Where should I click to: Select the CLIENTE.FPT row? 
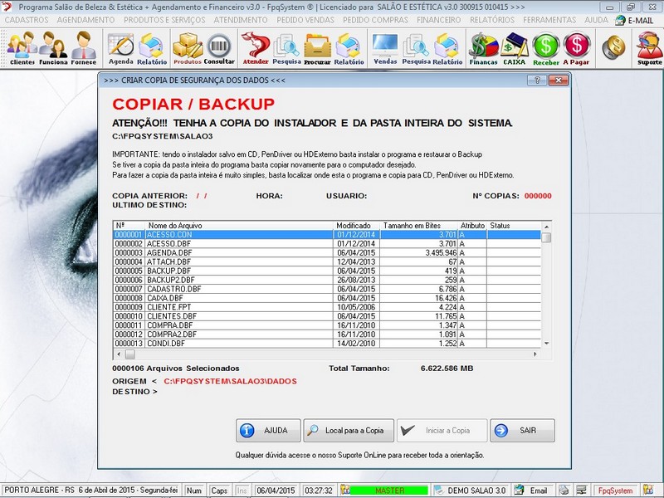pyautogui.click(x=327, y=307)
